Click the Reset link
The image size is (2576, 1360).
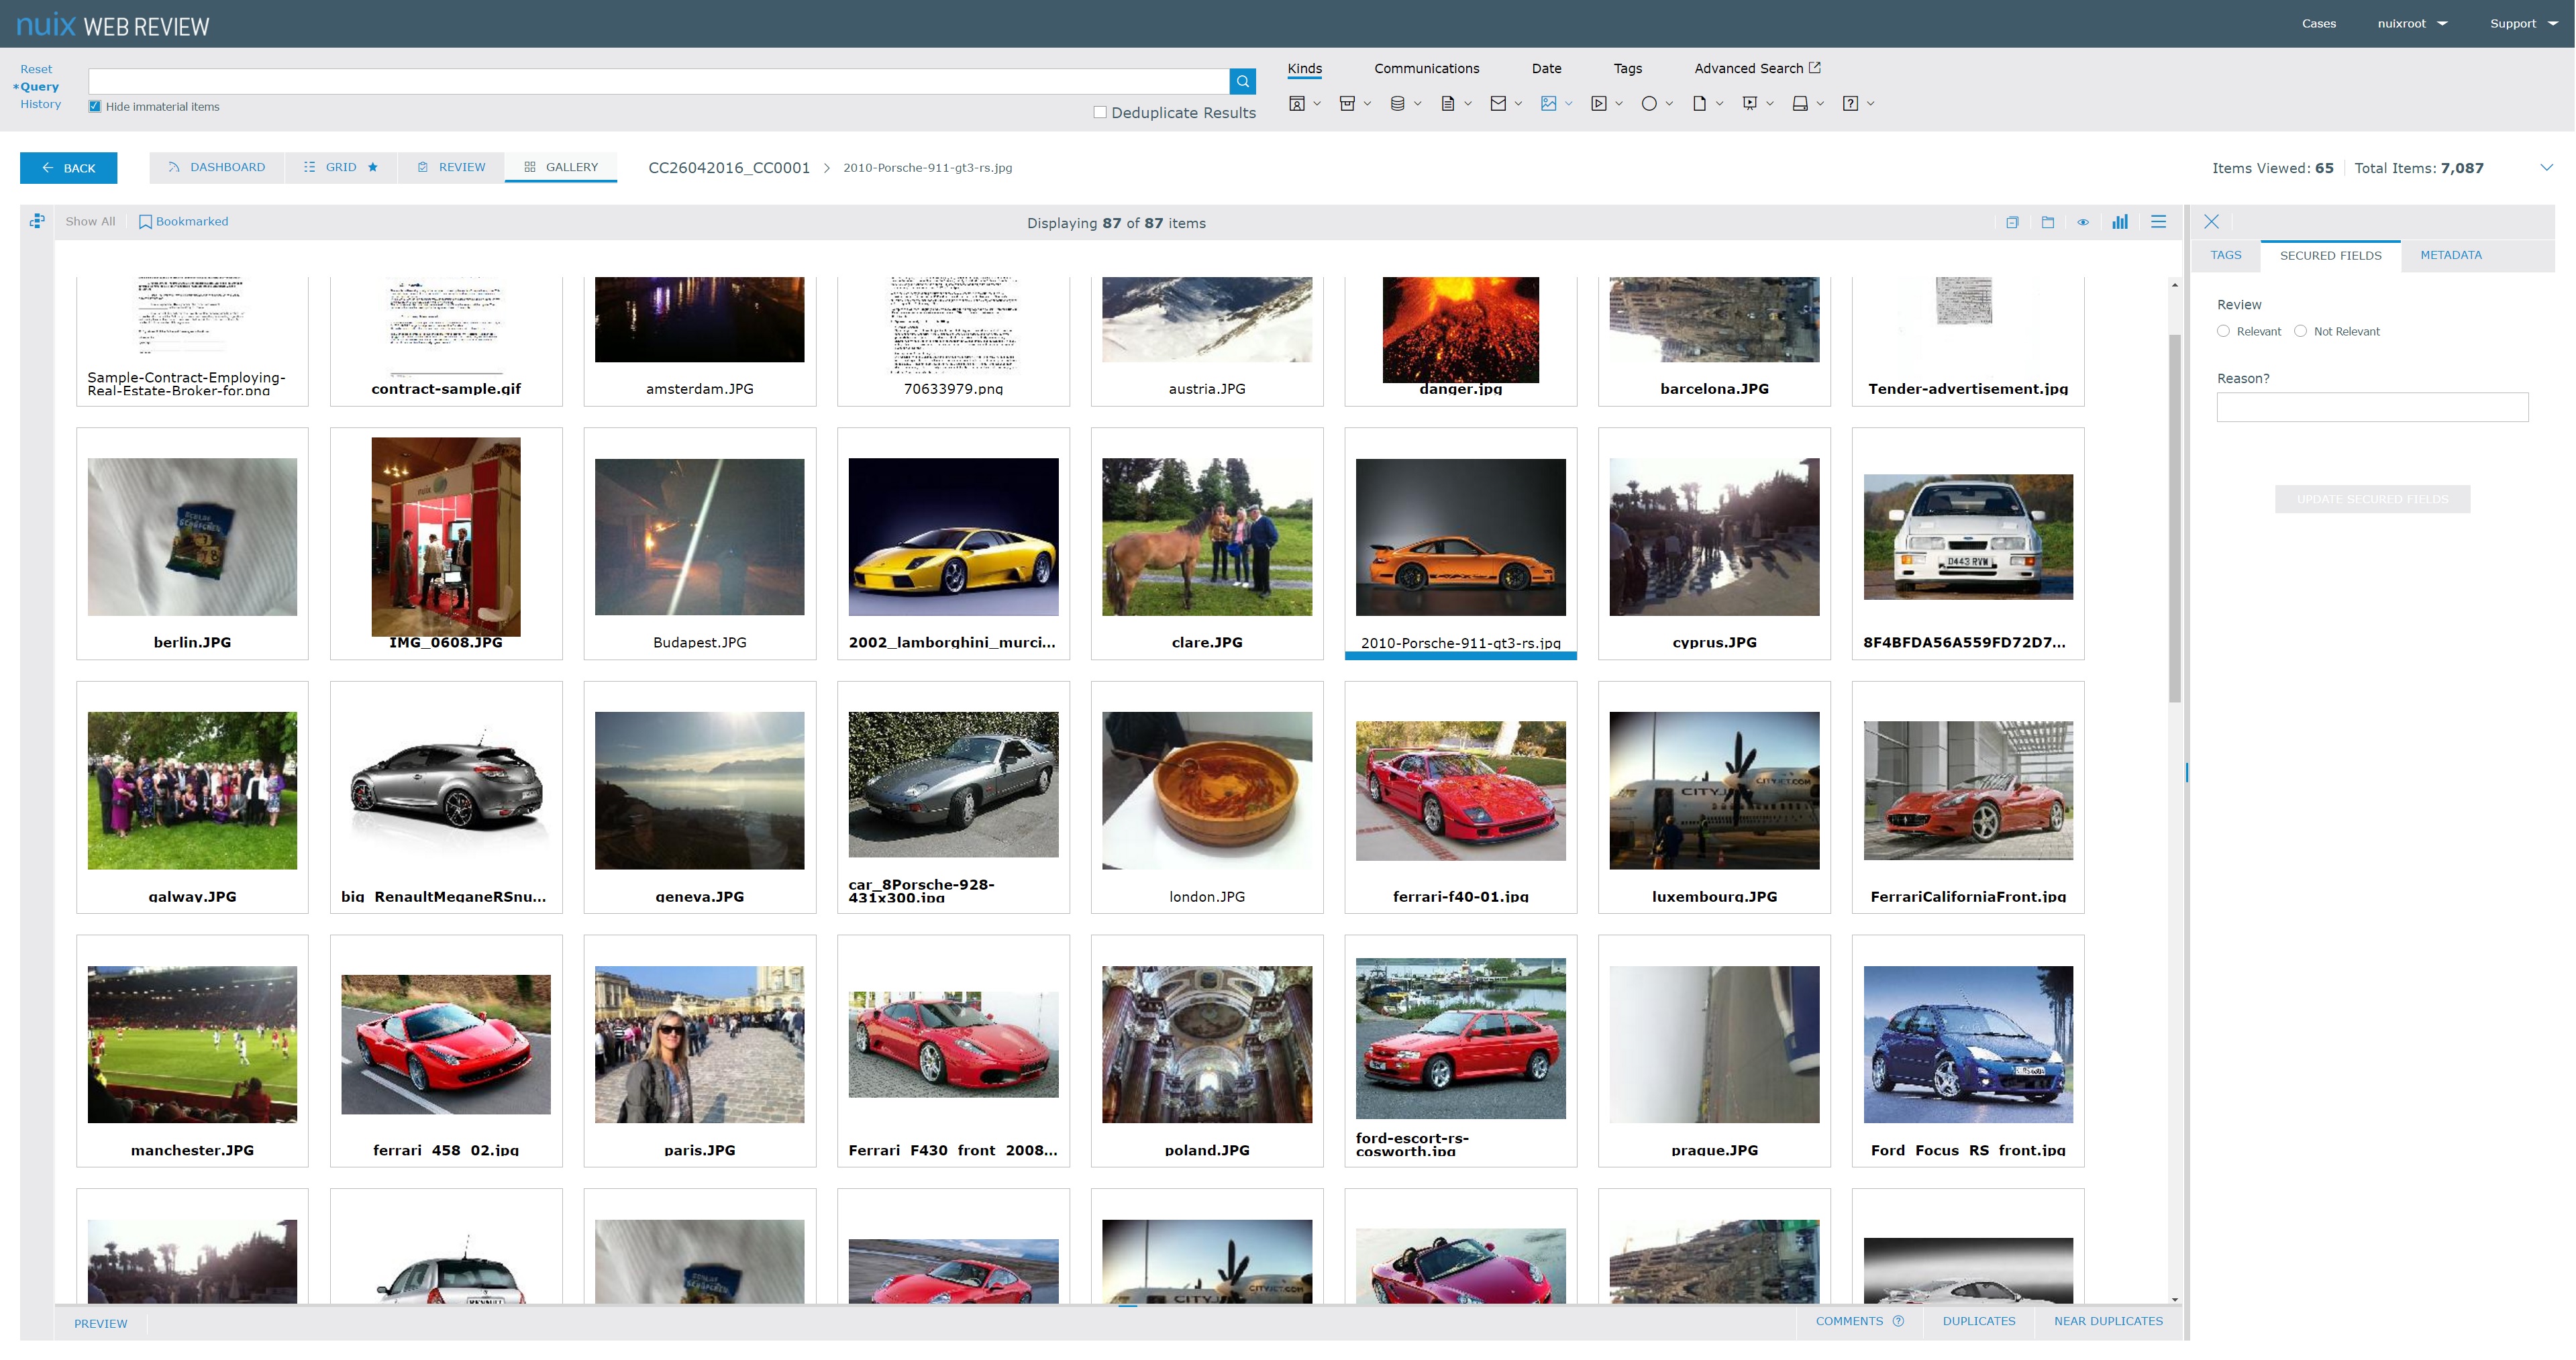[36, 69]
